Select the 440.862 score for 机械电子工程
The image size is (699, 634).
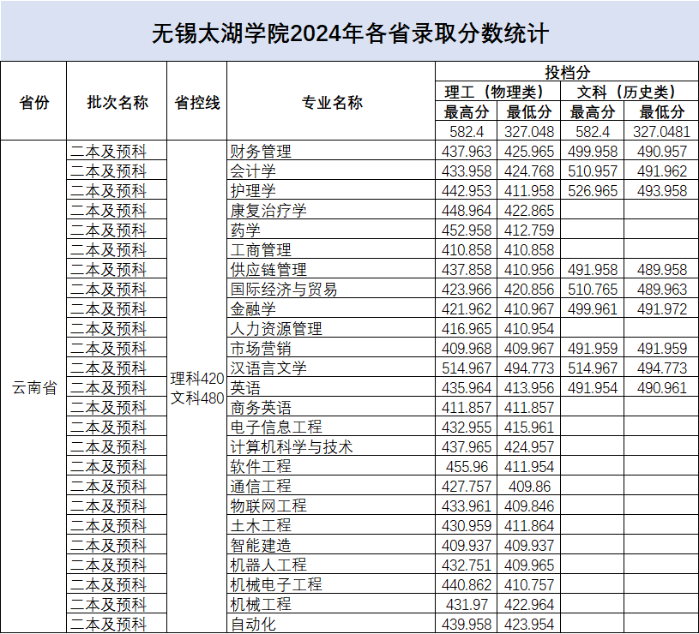click(x=467, y=584)
